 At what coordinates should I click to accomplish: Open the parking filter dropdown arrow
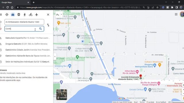pyautogui.click(x=61, y=15)
